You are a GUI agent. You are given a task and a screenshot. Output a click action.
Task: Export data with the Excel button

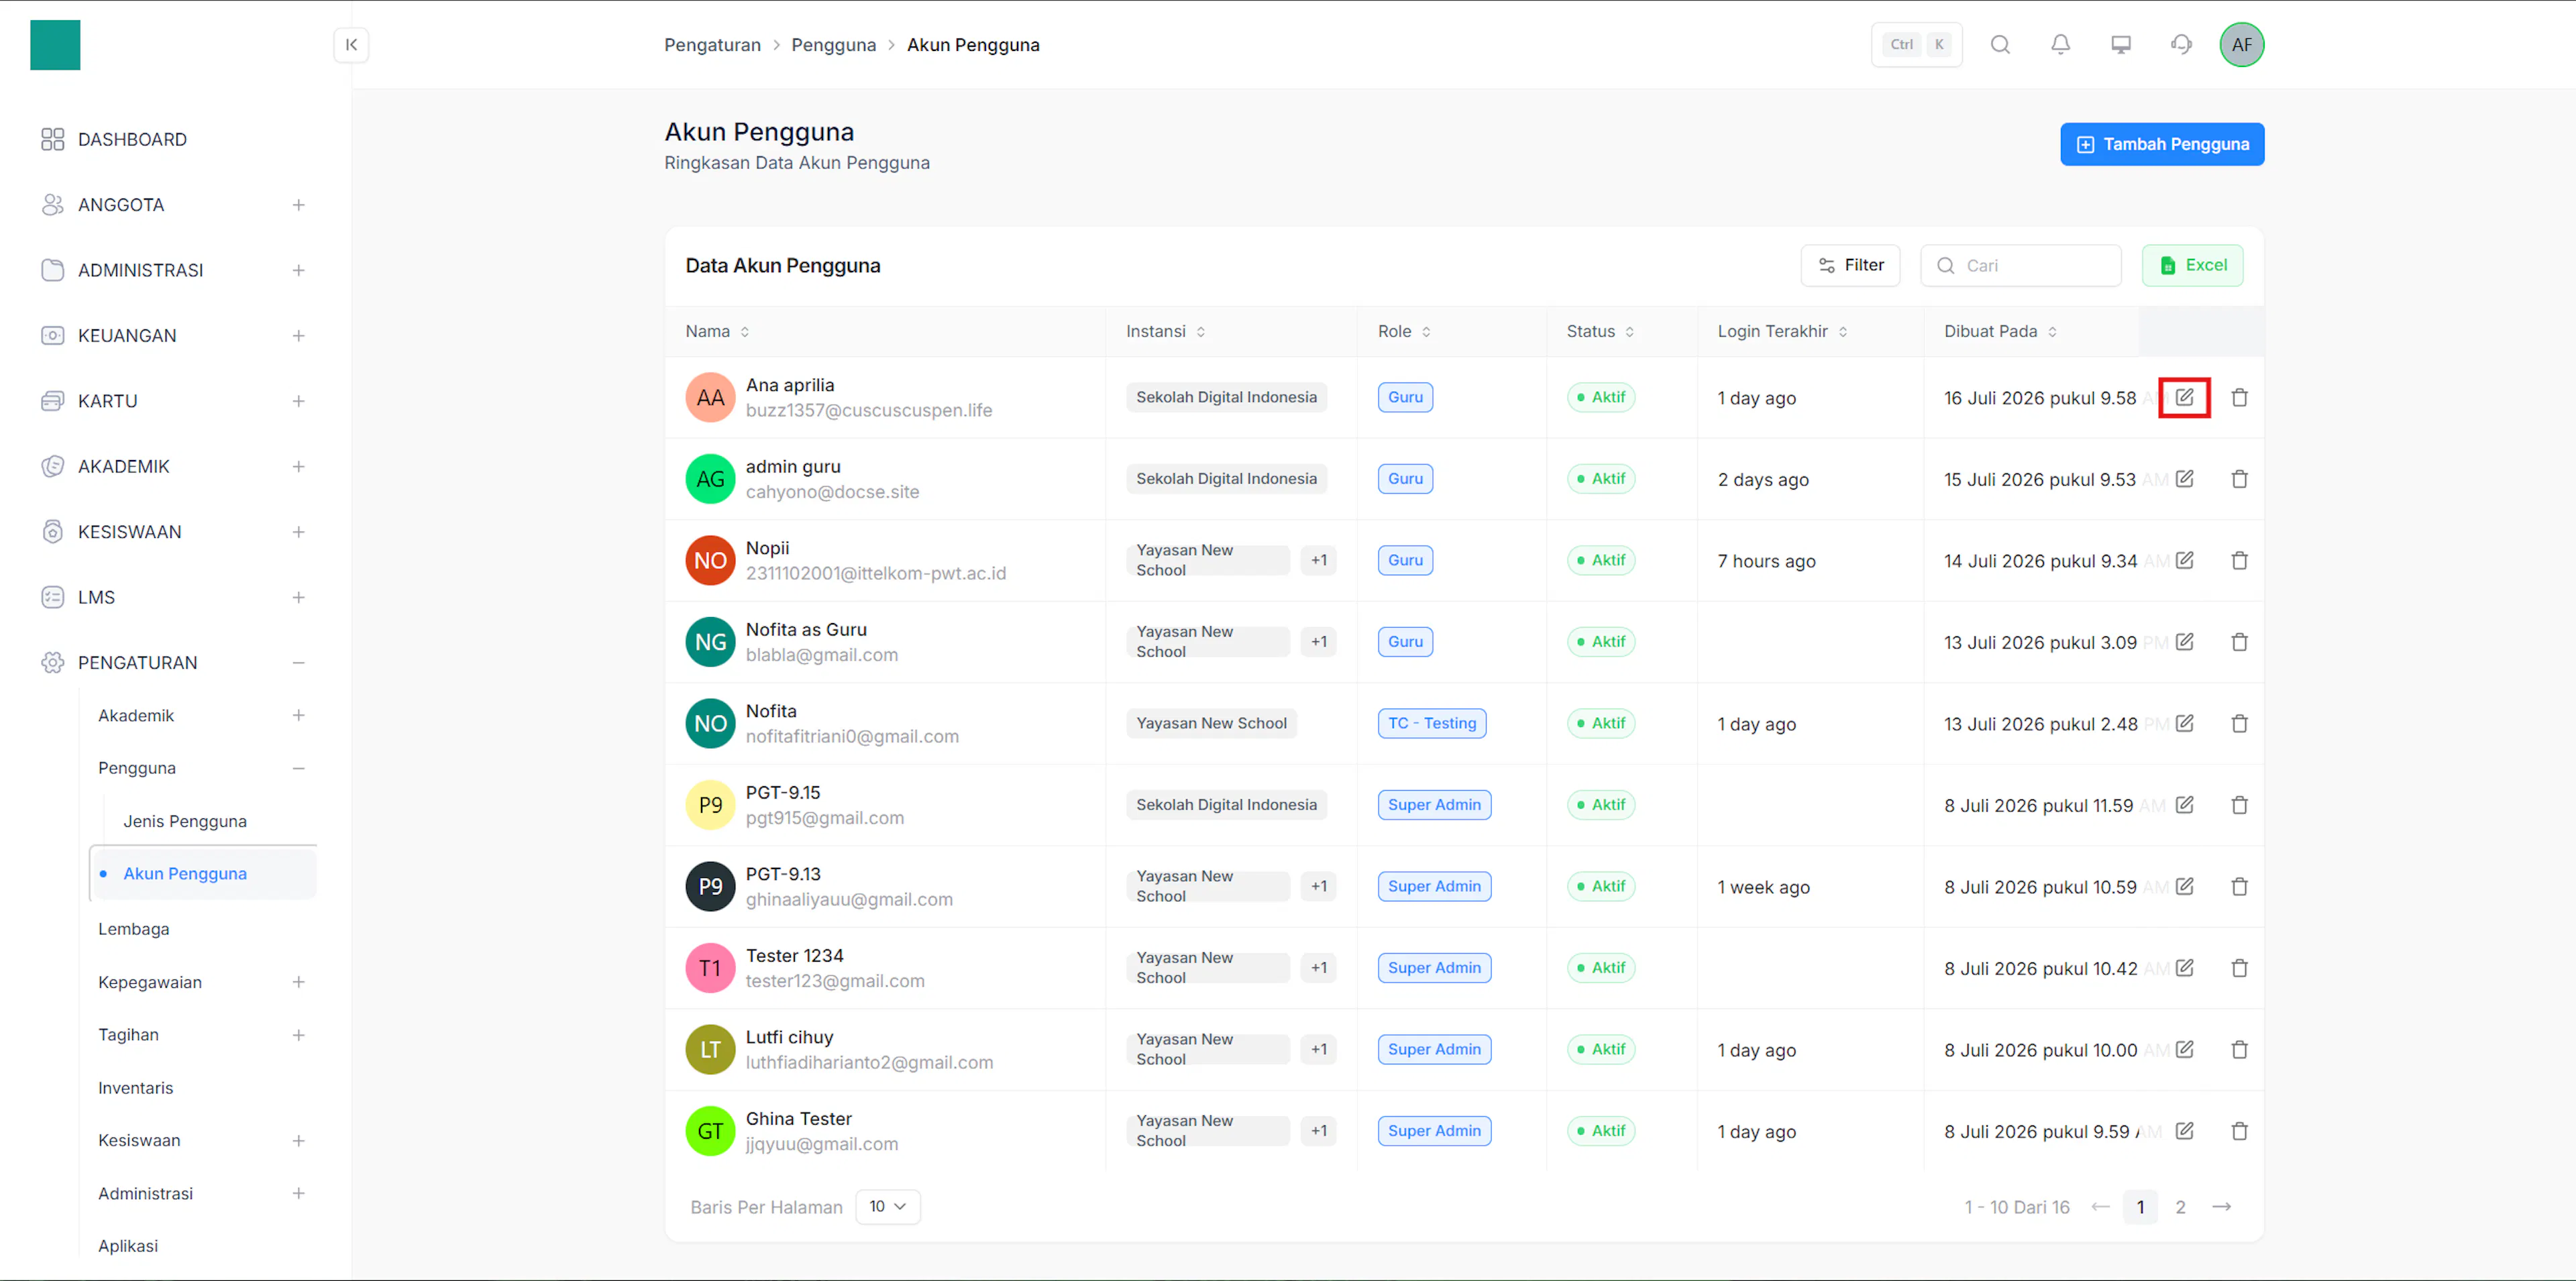[x=2192, y=265]
